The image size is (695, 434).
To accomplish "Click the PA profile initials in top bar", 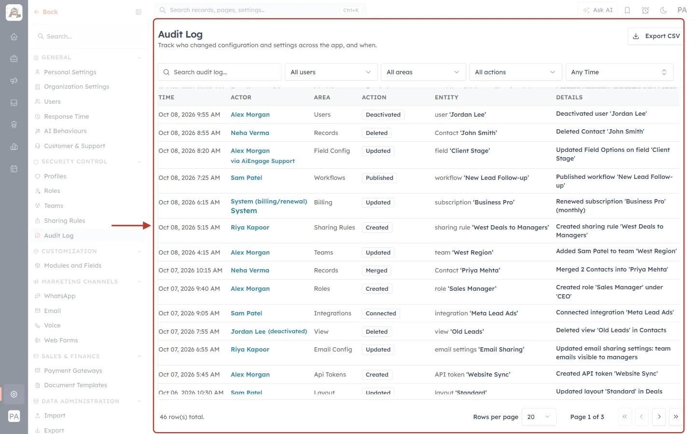I will [682, 10].
